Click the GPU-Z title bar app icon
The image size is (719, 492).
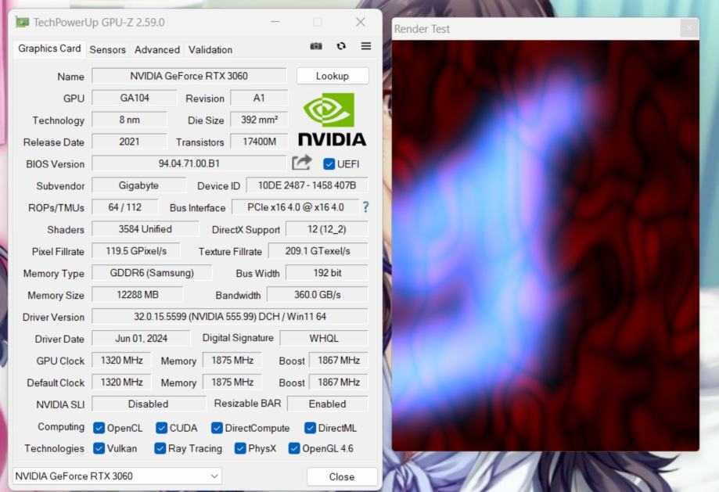point(22,22)
